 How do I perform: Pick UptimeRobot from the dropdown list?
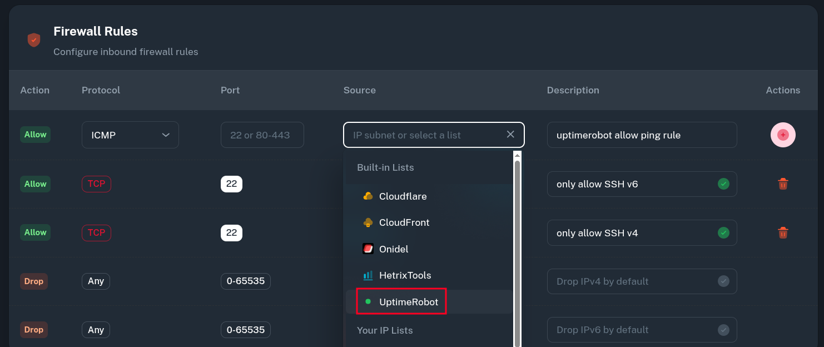tap(408, 302)
